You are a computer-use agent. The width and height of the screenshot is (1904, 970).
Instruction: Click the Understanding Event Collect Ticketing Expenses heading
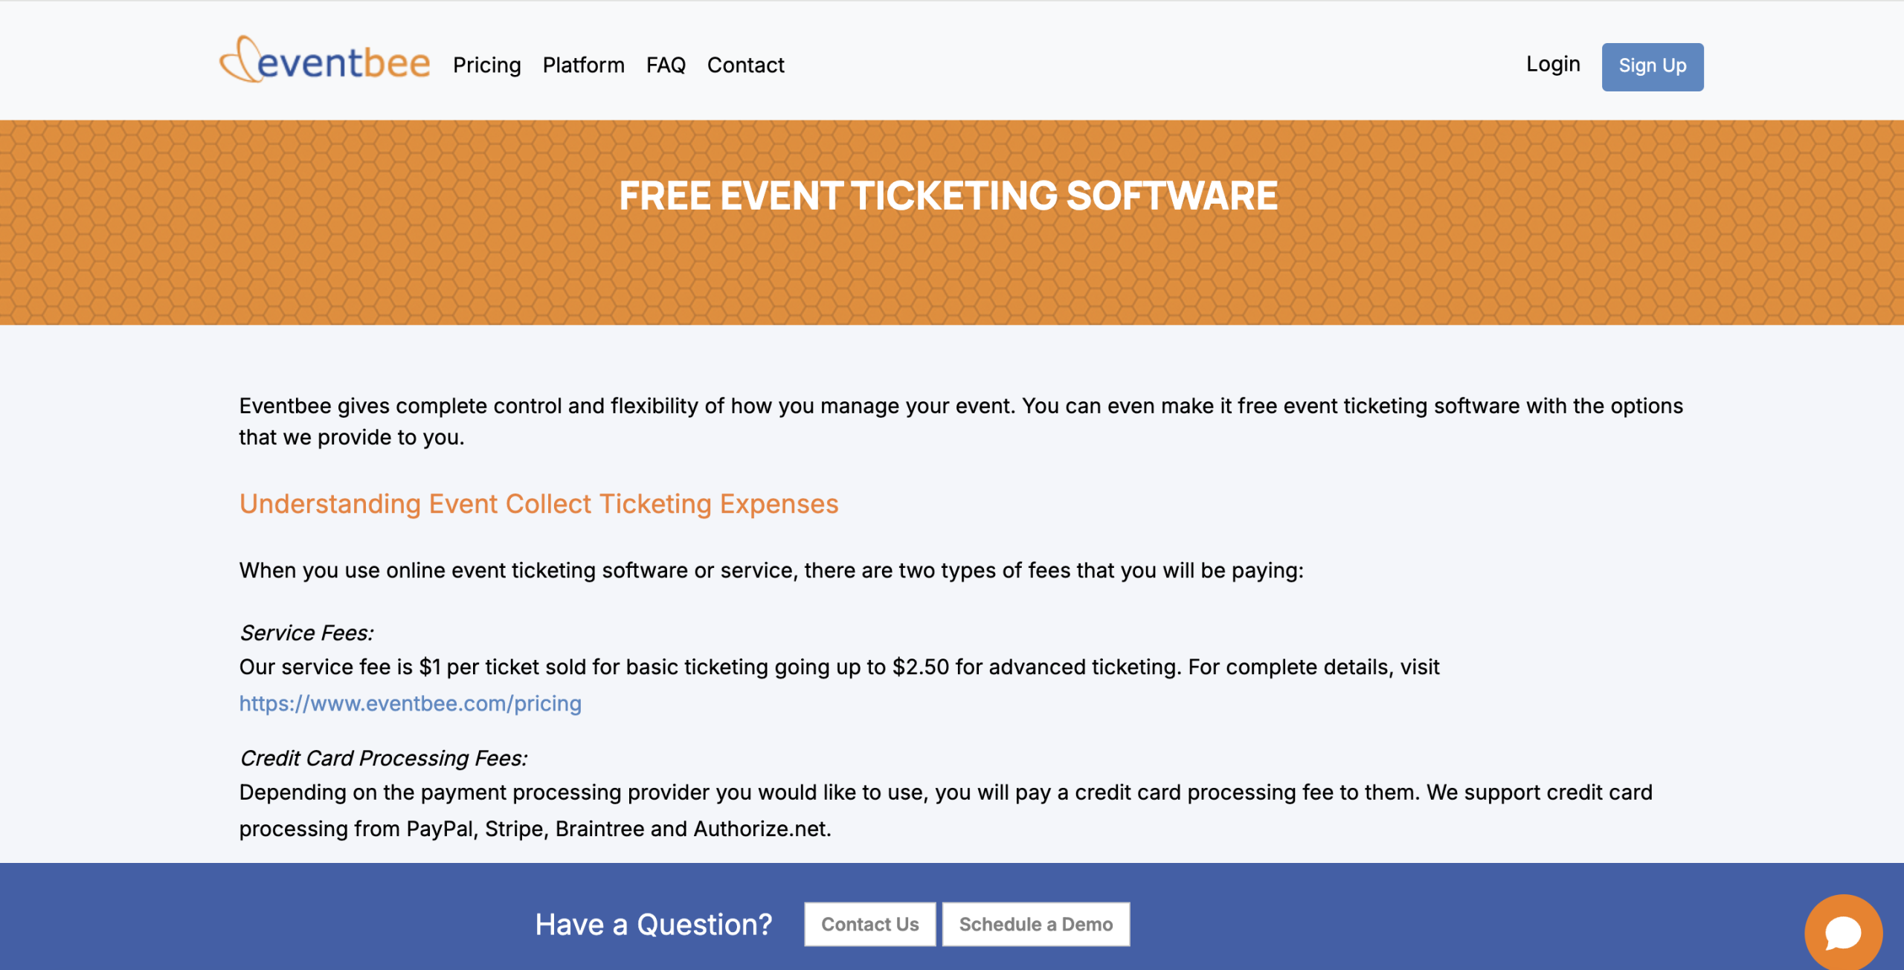(538, 504)
